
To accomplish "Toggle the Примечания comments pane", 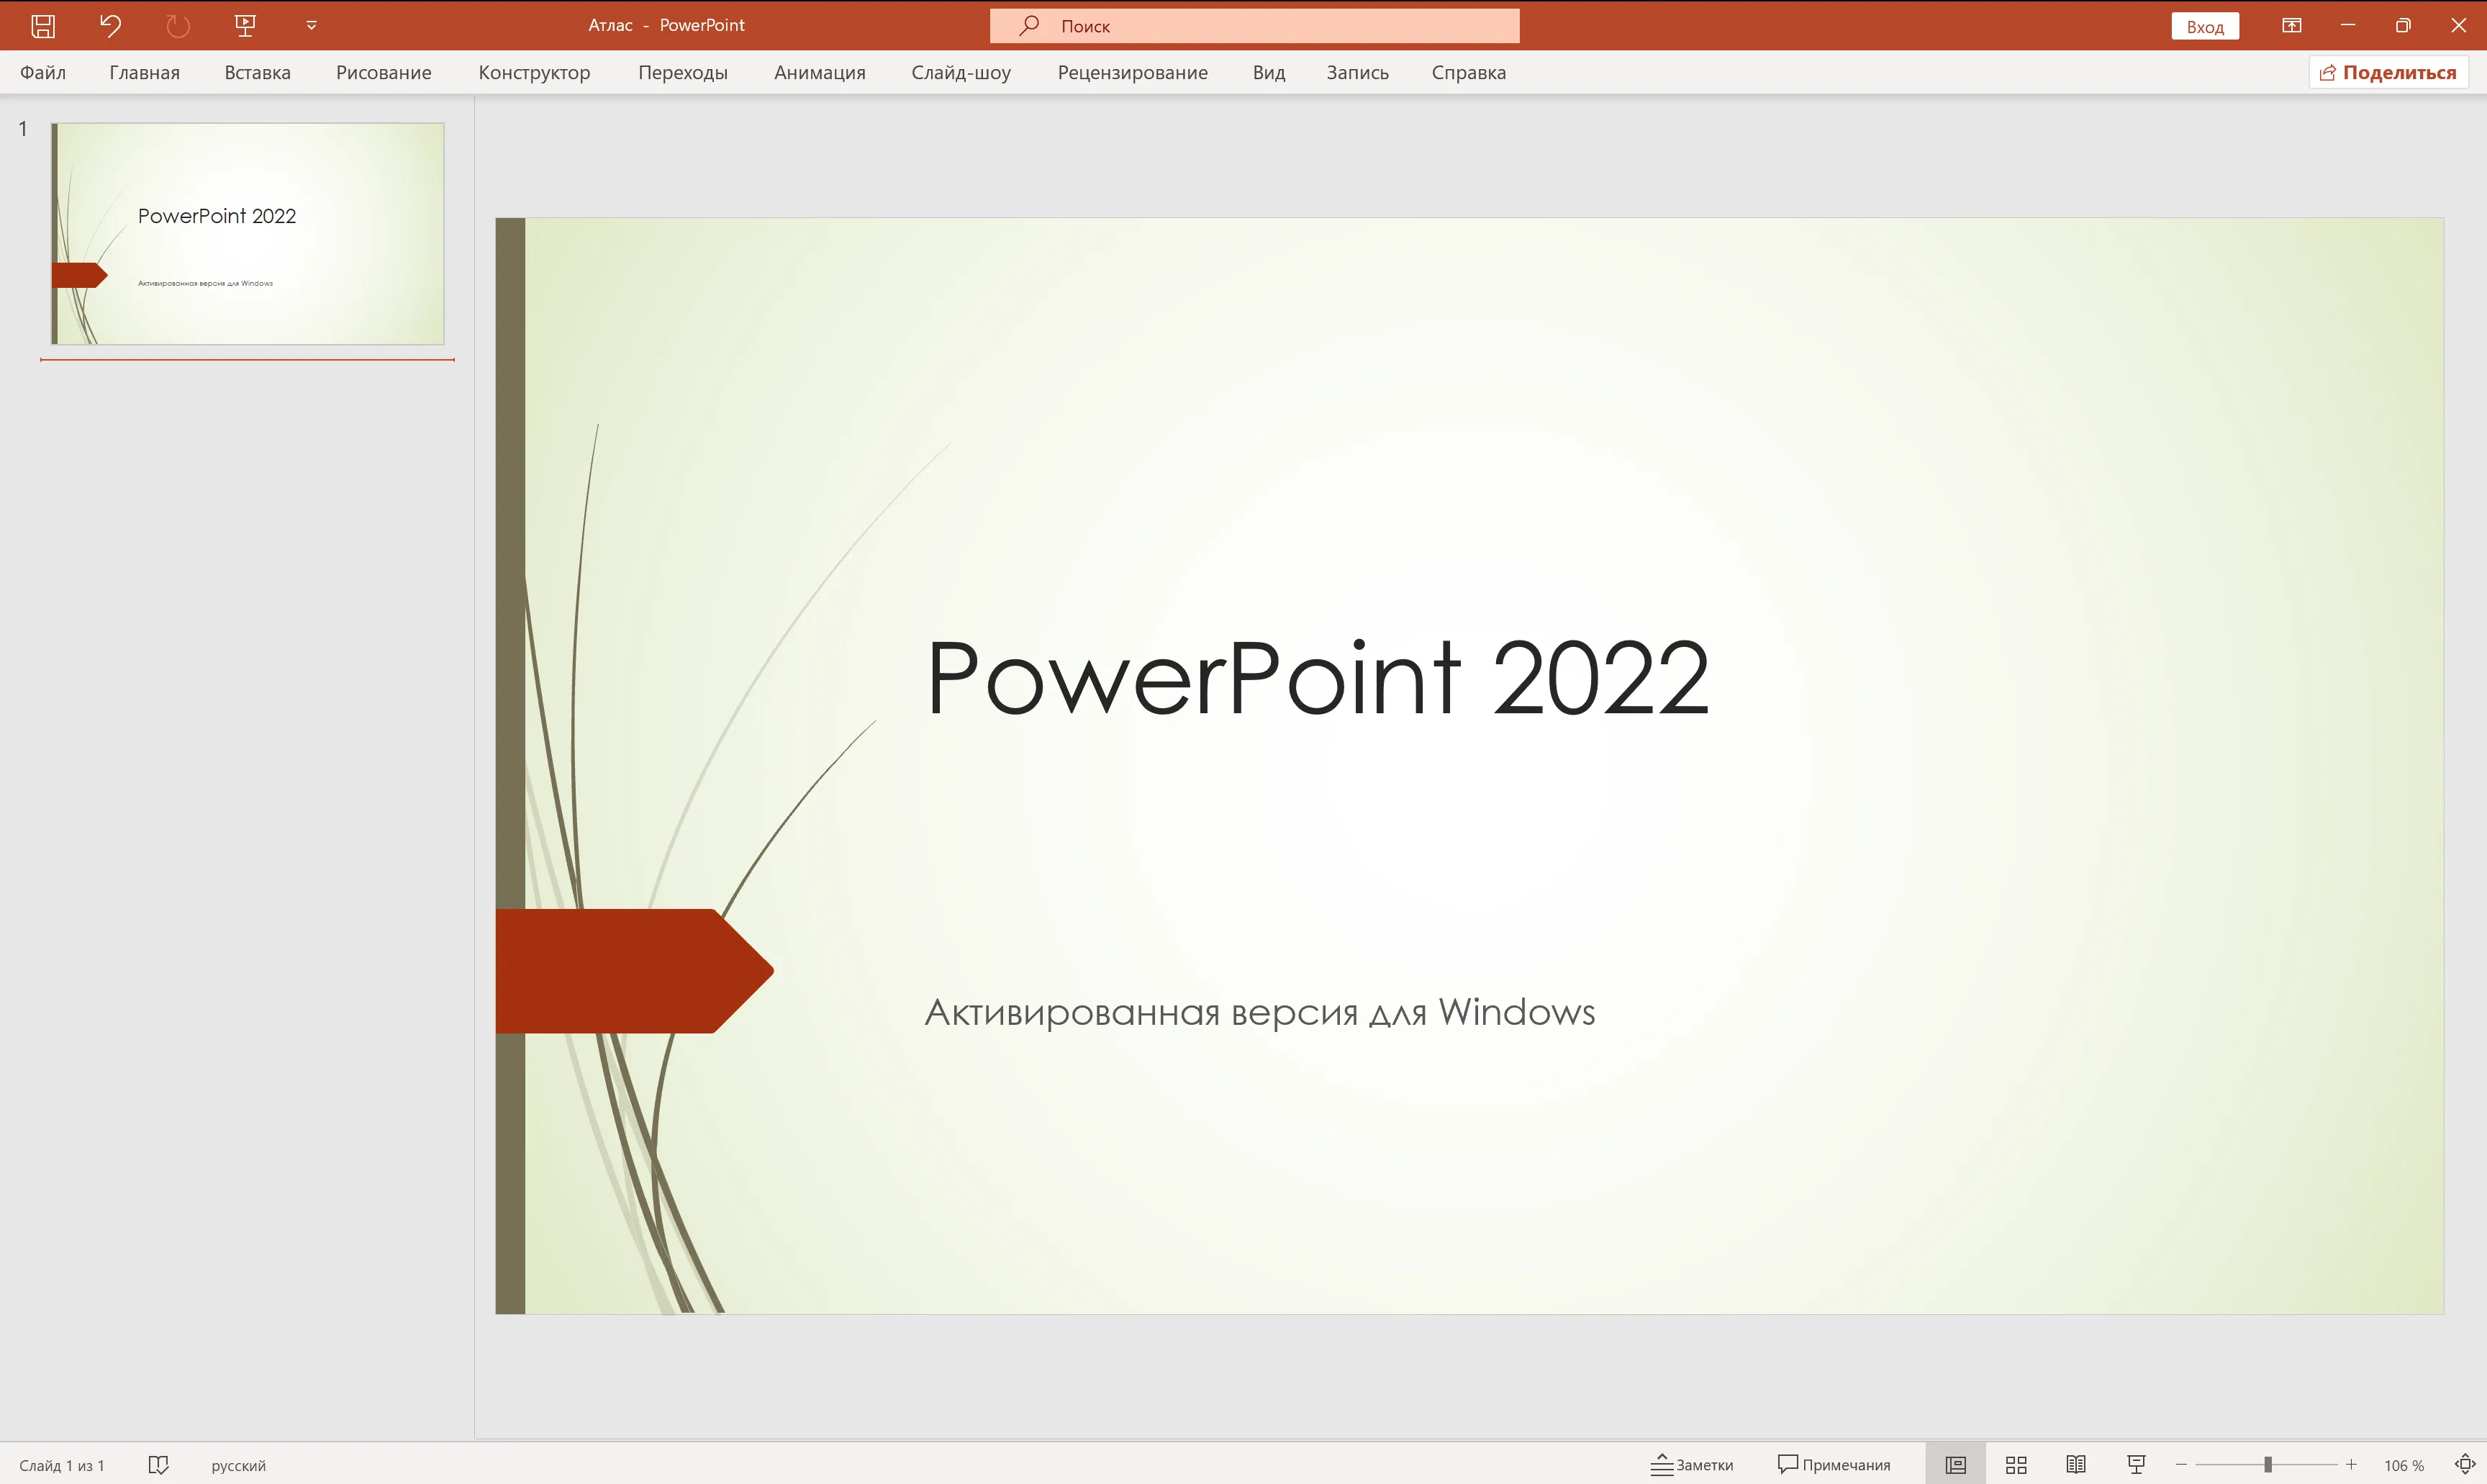I will coord(1834,1465).
